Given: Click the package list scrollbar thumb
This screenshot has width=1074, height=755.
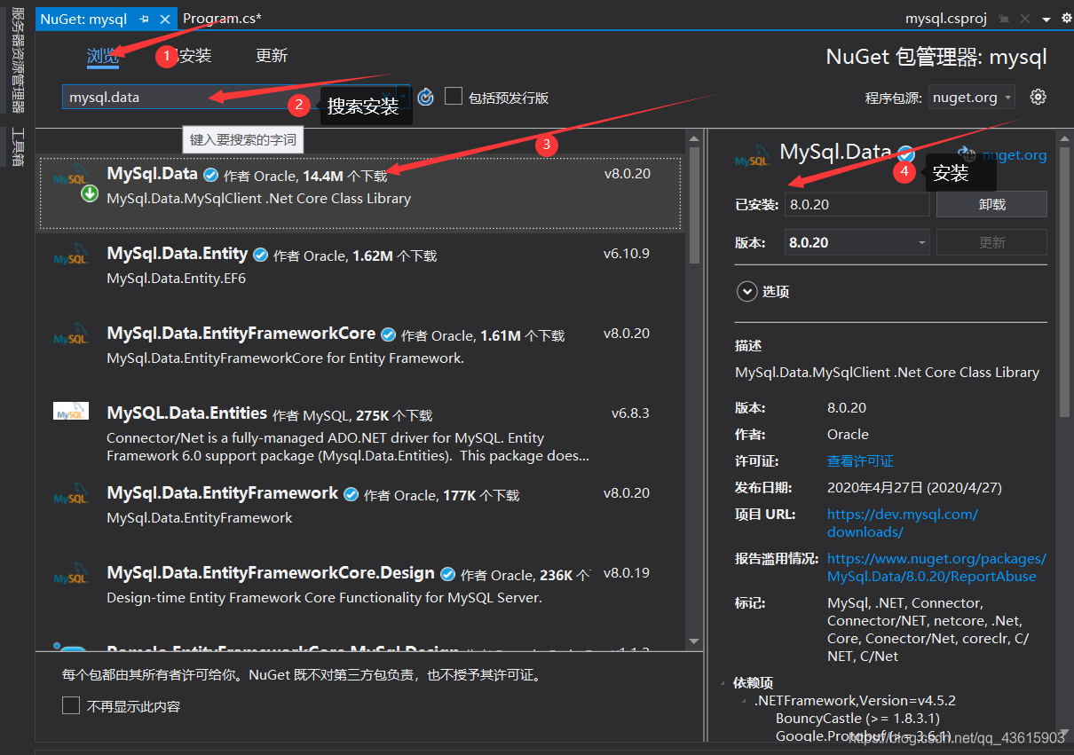Looking at the screenshot, I should point(695,206).
